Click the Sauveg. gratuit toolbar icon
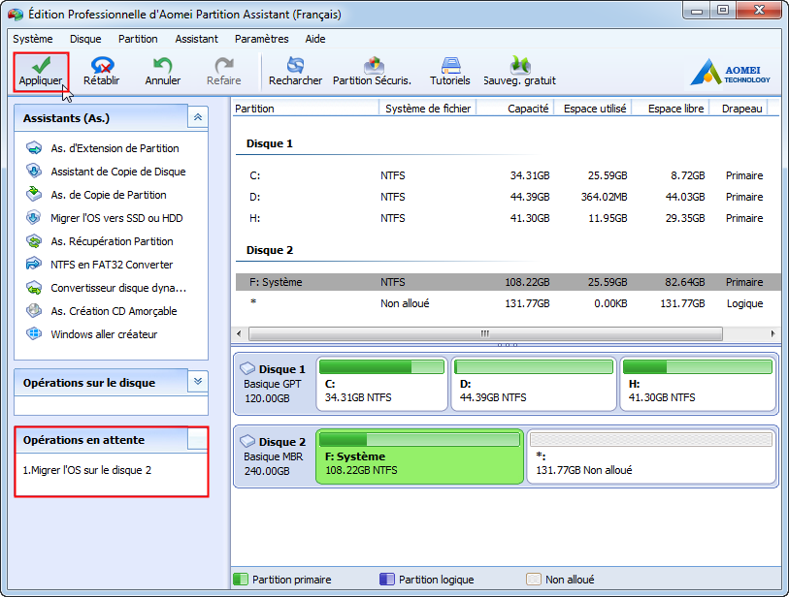The image size is (789, 597). tap(520, 65)
